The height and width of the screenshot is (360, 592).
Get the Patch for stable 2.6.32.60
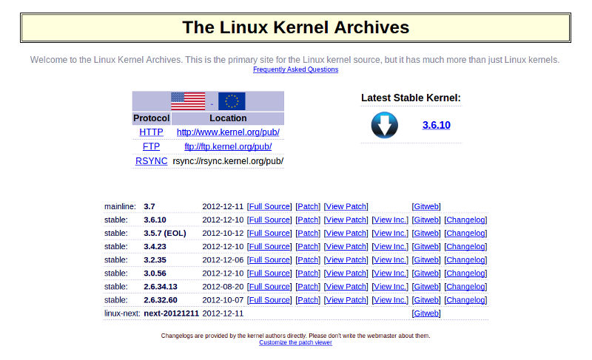point(308,300)
